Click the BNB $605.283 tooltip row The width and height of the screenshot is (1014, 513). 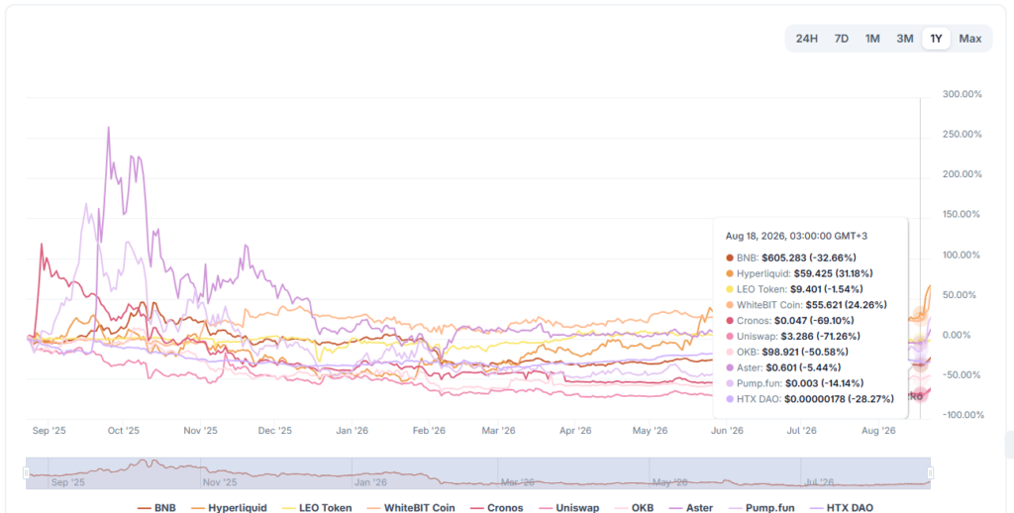[791, 257]
